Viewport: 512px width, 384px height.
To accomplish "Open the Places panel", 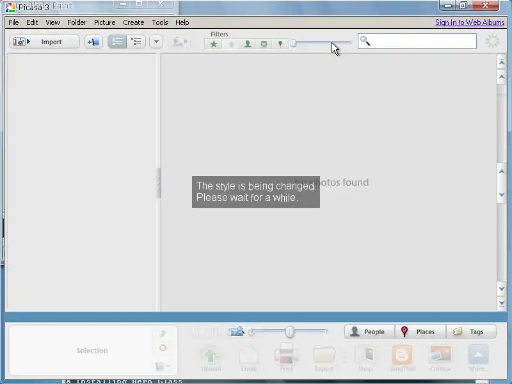I will click(x=420, y=332).
